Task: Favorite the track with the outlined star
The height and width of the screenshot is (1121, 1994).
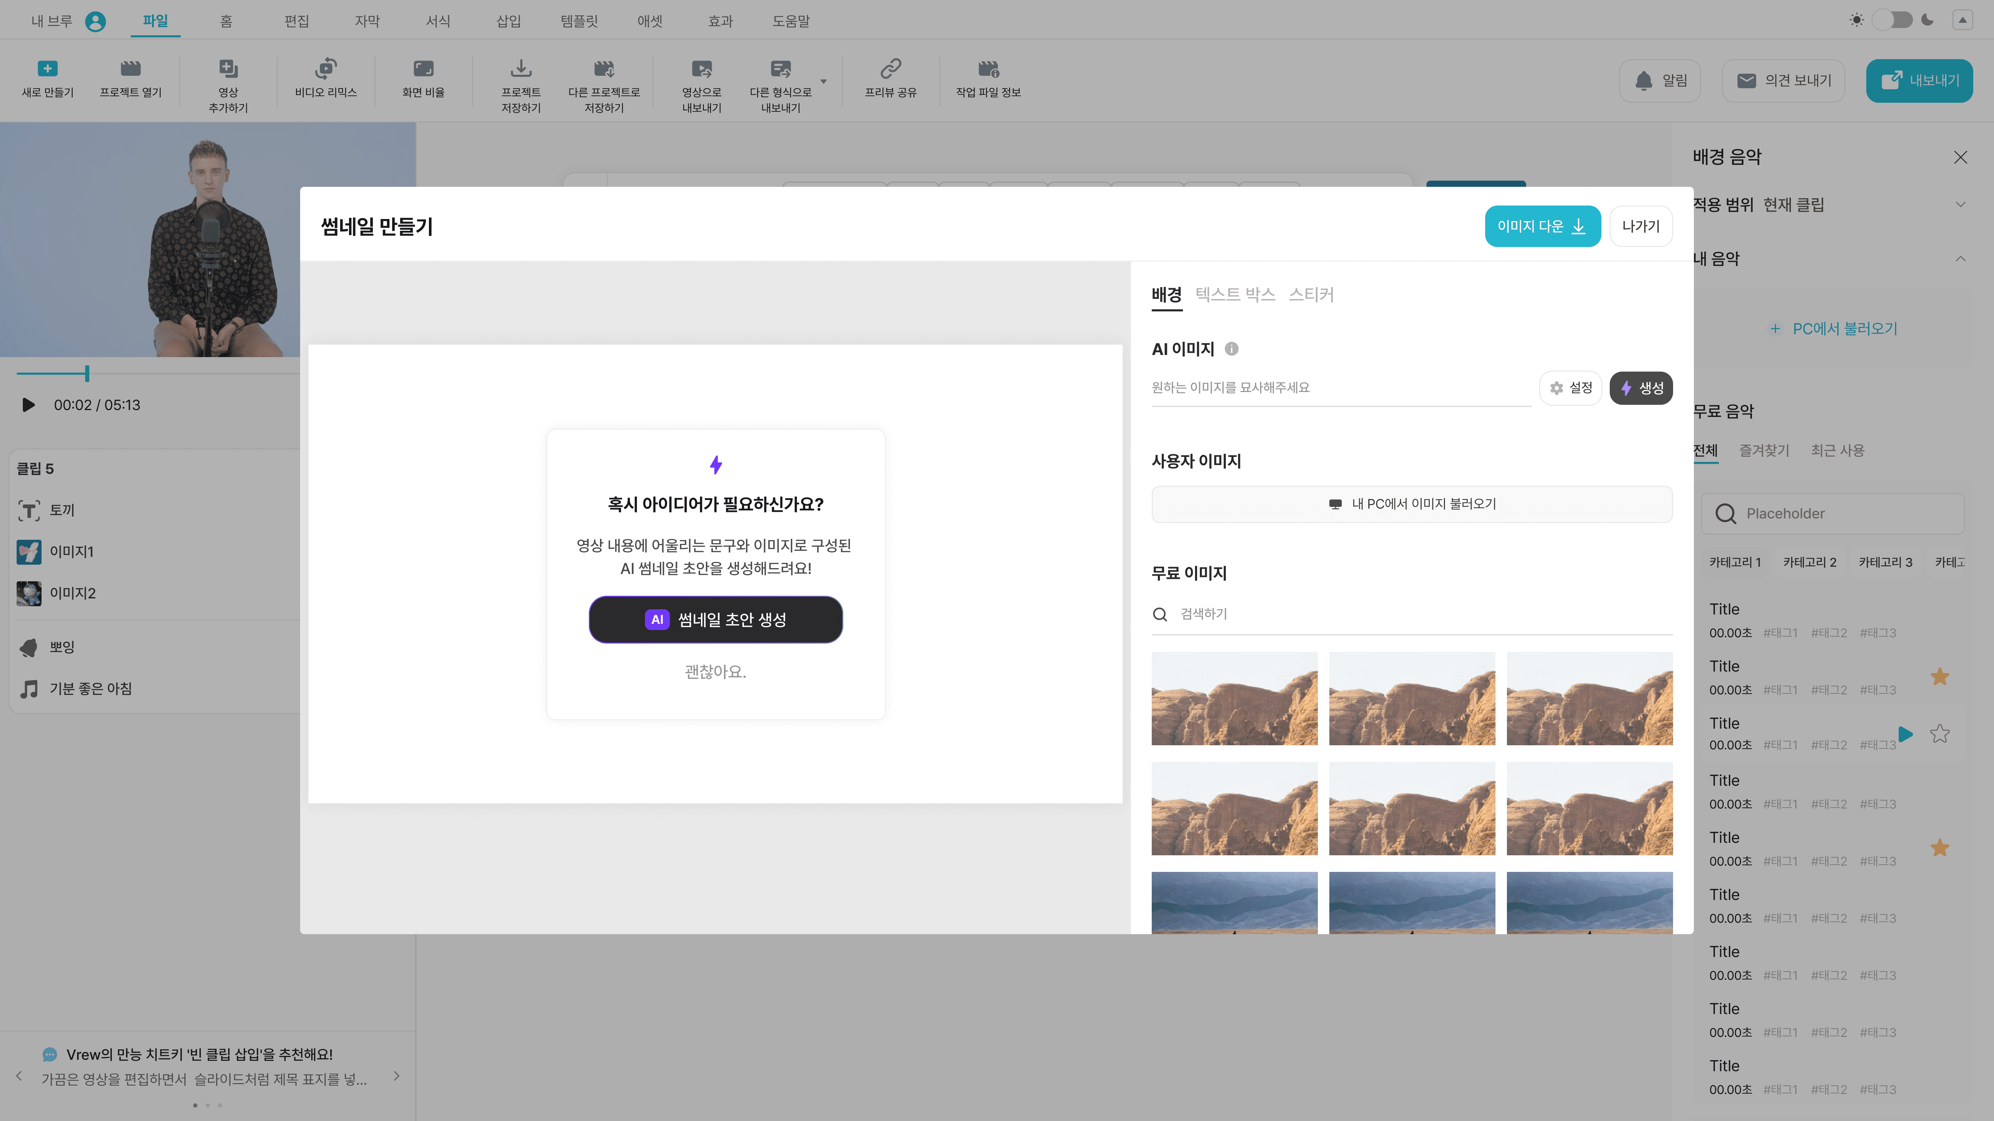Action: click(x=1939, y=733)
